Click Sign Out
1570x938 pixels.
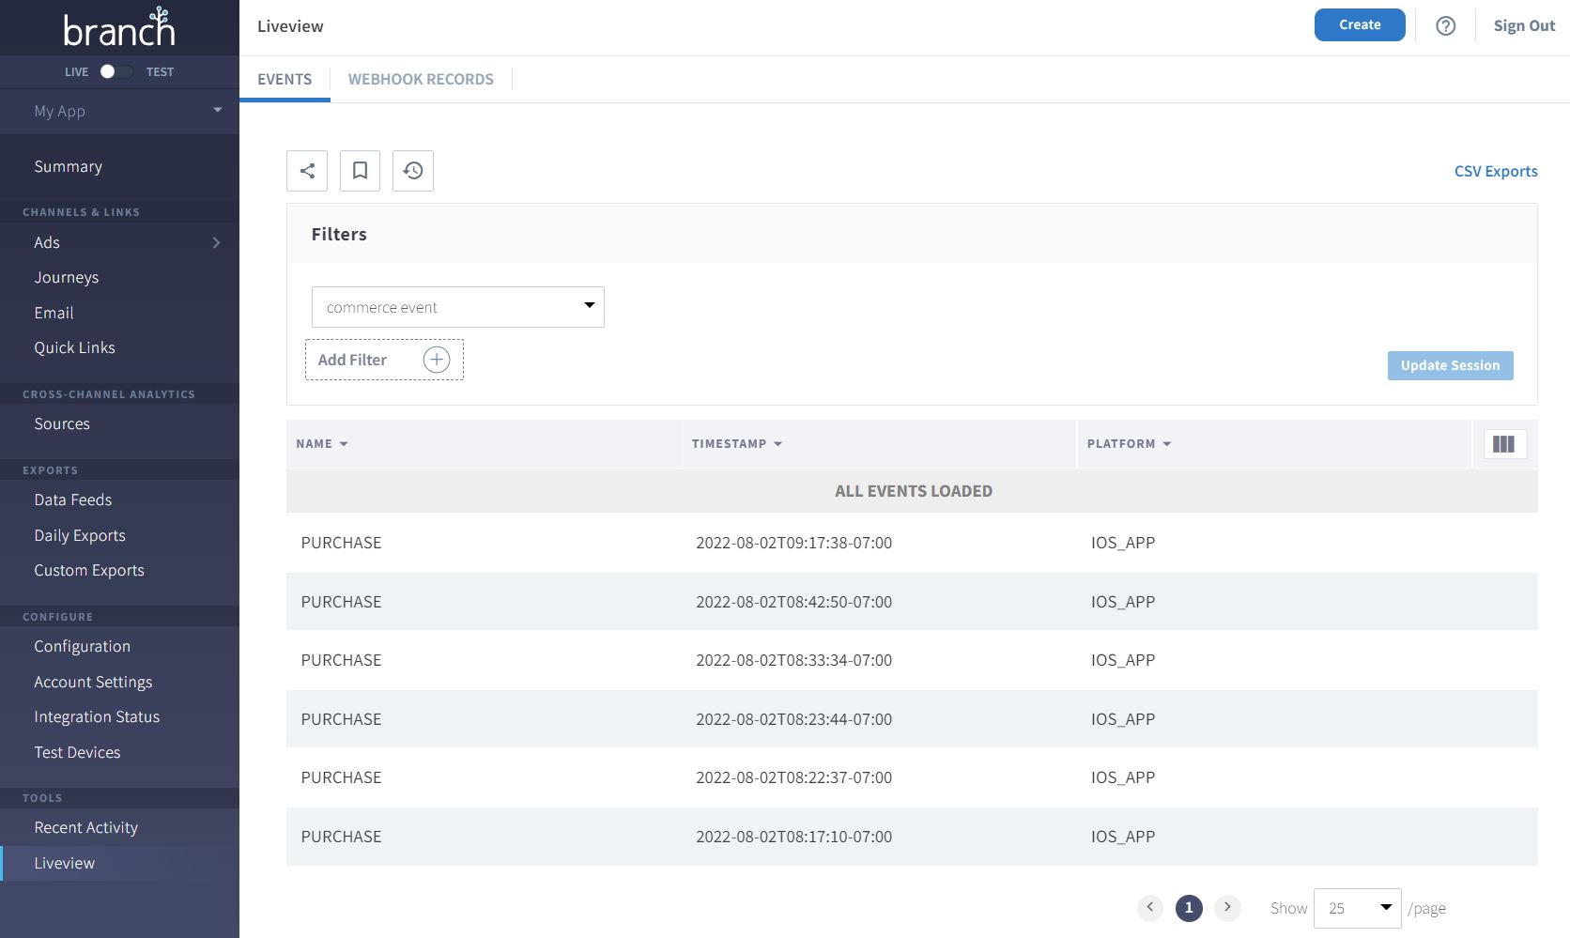tap(1524, 26)
